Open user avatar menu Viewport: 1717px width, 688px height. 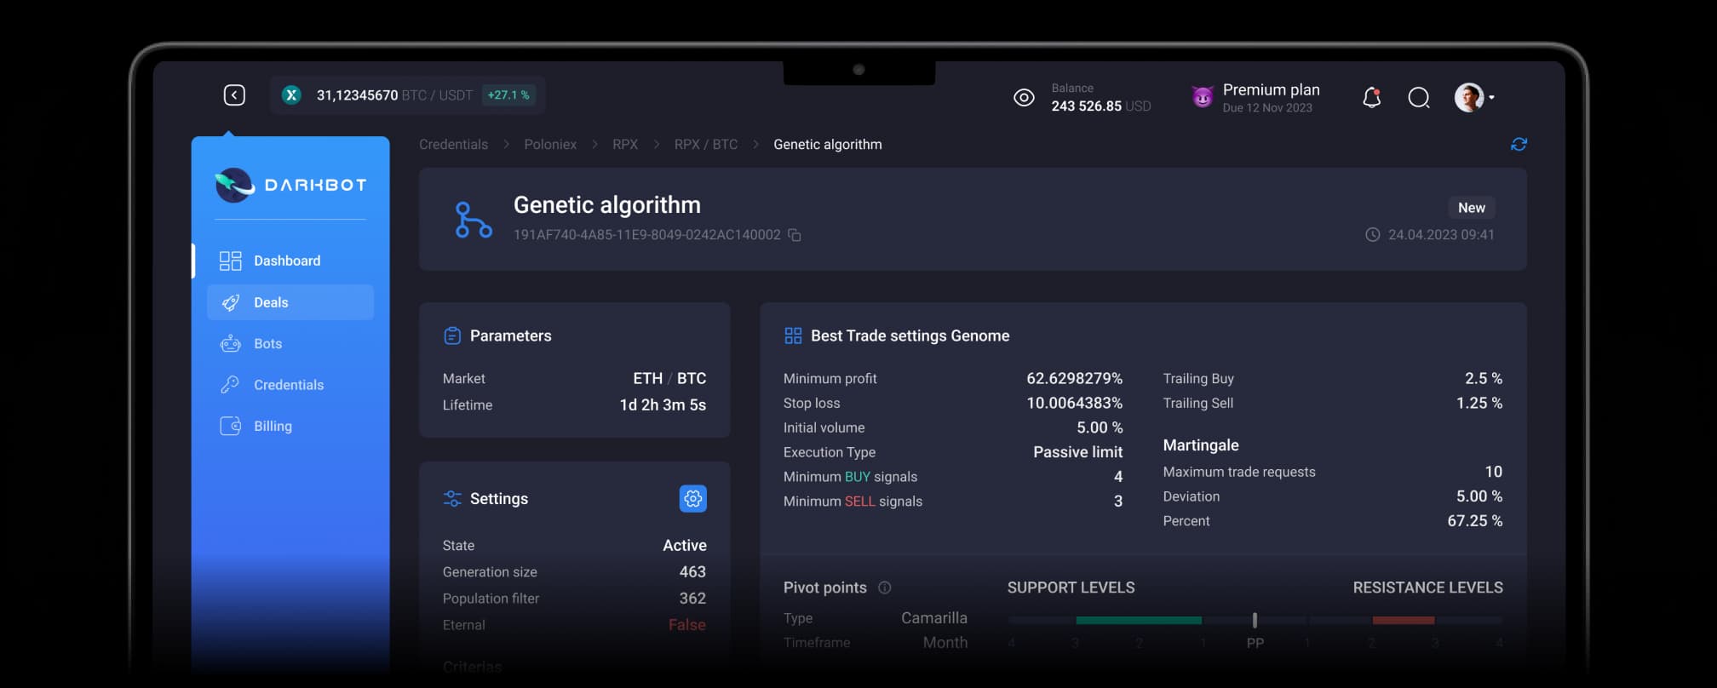pos(1469,98)
